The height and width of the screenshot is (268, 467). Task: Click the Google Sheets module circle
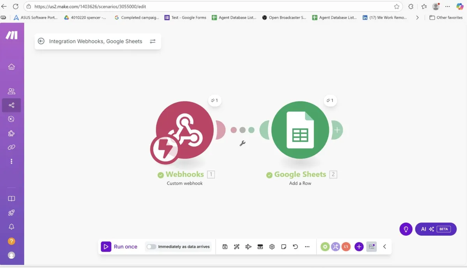click(x=300, y=130)
